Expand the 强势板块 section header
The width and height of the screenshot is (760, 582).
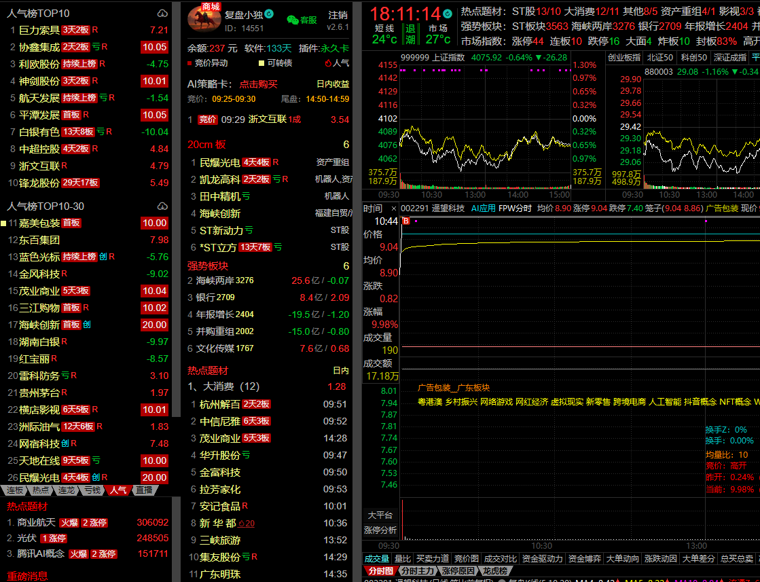tap(208, 266)
